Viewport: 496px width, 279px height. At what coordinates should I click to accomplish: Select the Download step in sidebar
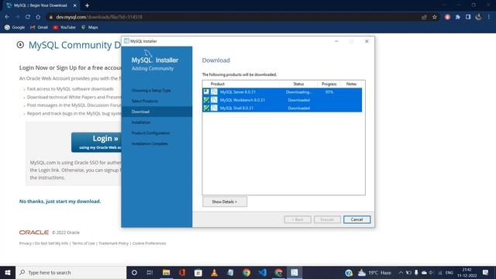point(157,112)
